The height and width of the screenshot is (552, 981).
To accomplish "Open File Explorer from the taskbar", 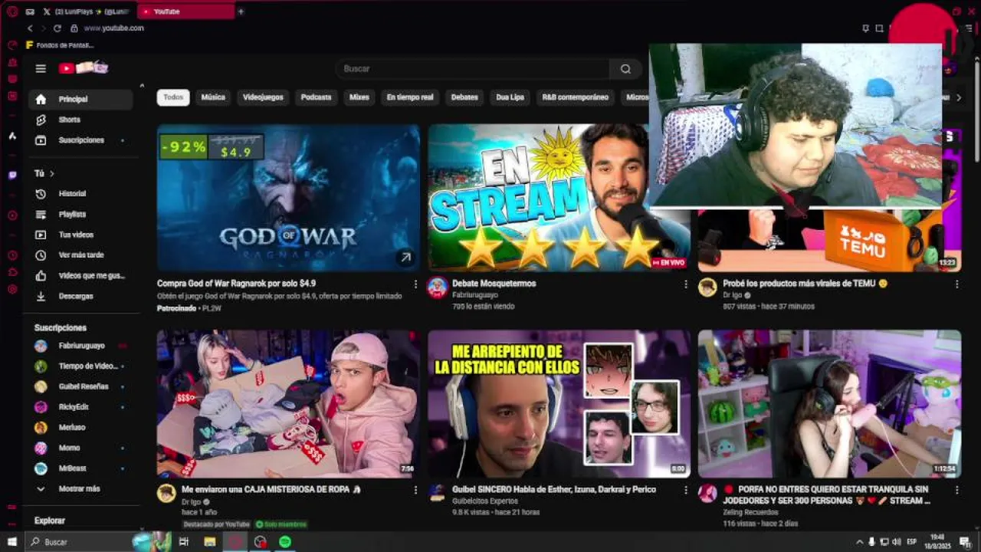I will click(x=209, y=542).
